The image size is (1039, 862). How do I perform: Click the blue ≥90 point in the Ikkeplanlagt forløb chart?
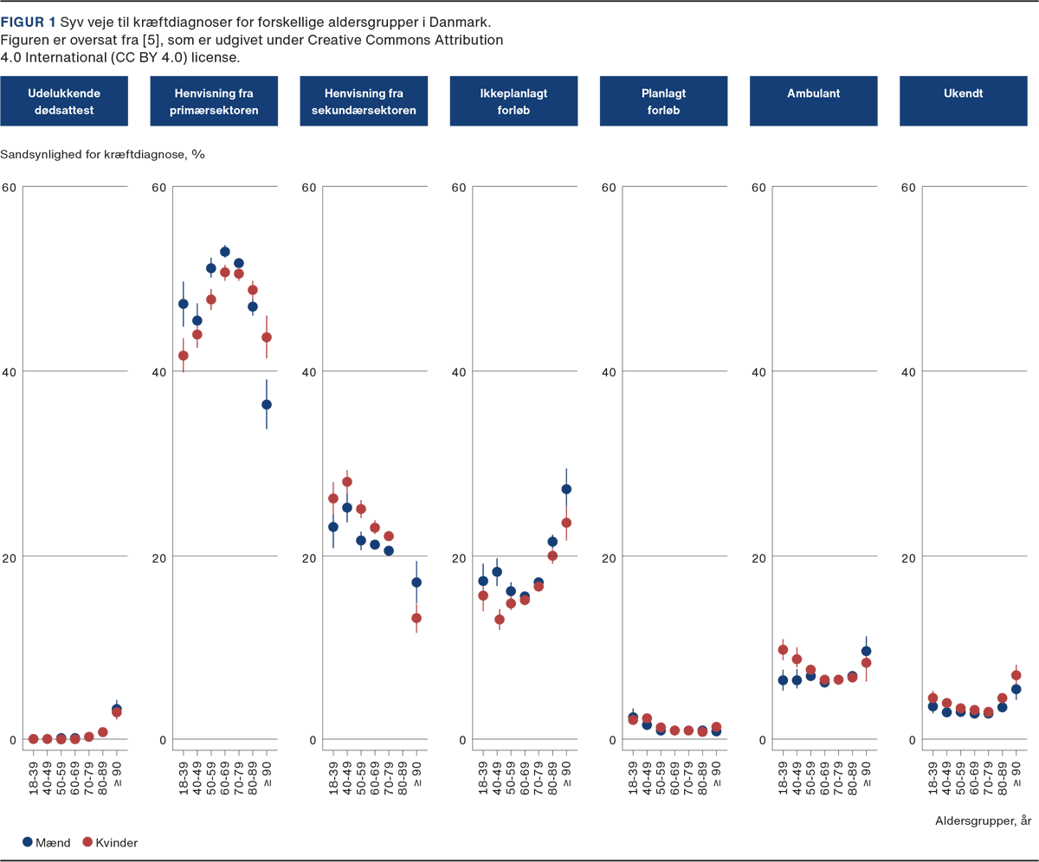tap(566, 489)
